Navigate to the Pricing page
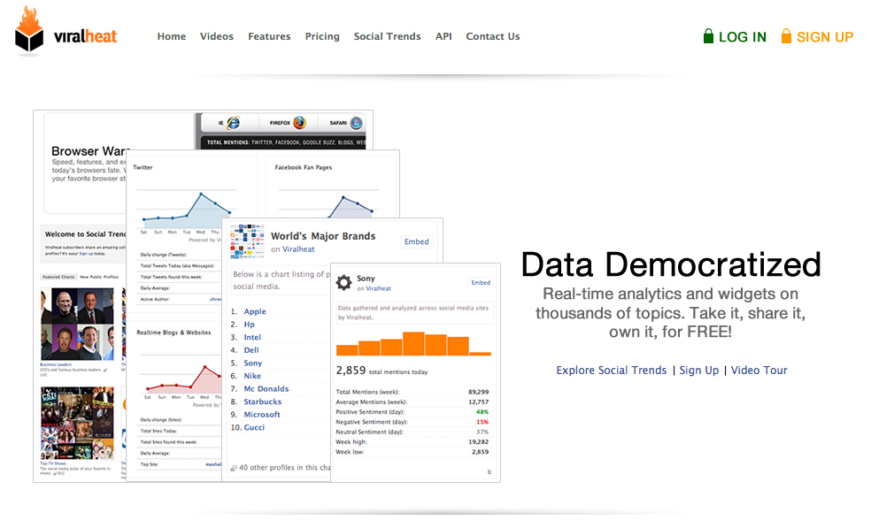The width and height of the screenshot is (871, 520). (x=322, y=36)
